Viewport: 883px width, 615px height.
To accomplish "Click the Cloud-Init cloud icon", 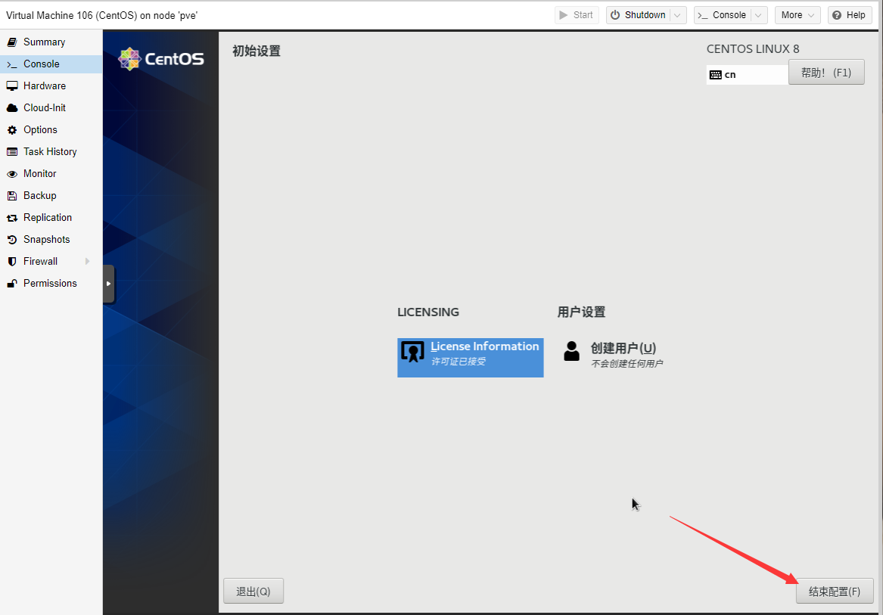I will (x=12, y=108).
